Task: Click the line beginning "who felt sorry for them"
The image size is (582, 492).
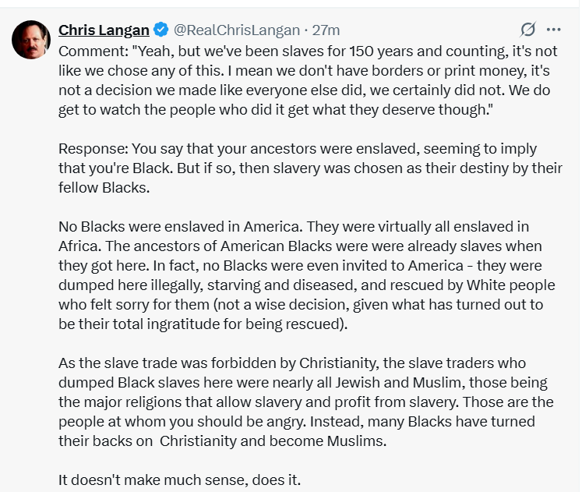Action: pos(301,305)
